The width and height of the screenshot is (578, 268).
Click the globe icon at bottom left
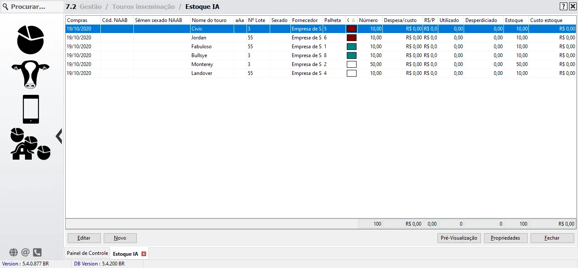(x=14, y=252)
